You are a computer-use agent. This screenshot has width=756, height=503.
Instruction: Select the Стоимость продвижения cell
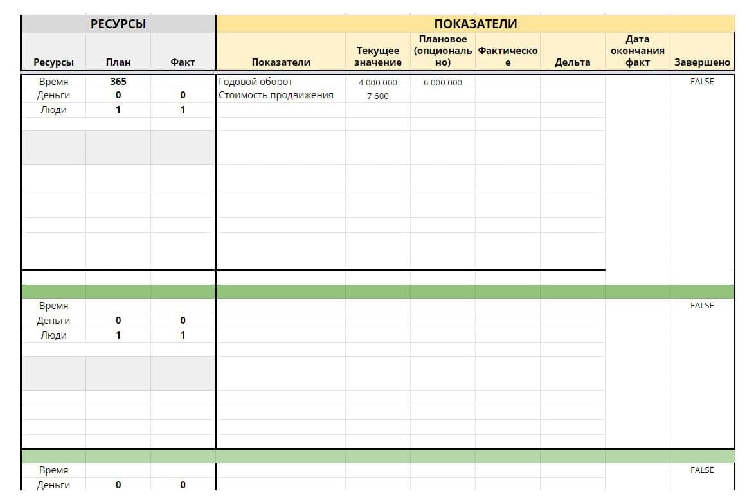pos(281,95)
